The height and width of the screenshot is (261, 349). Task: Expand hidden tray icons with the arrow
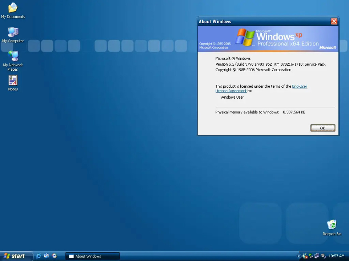pos(299,256)
